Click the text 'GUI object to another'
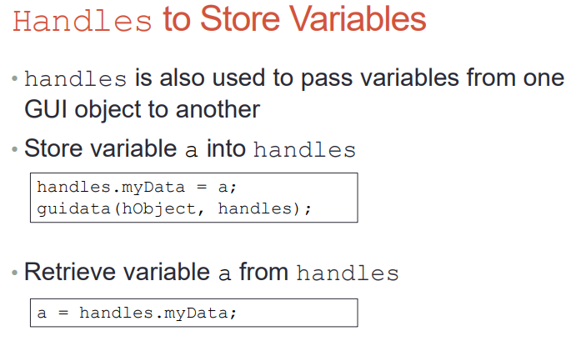 tap(143, 109)
